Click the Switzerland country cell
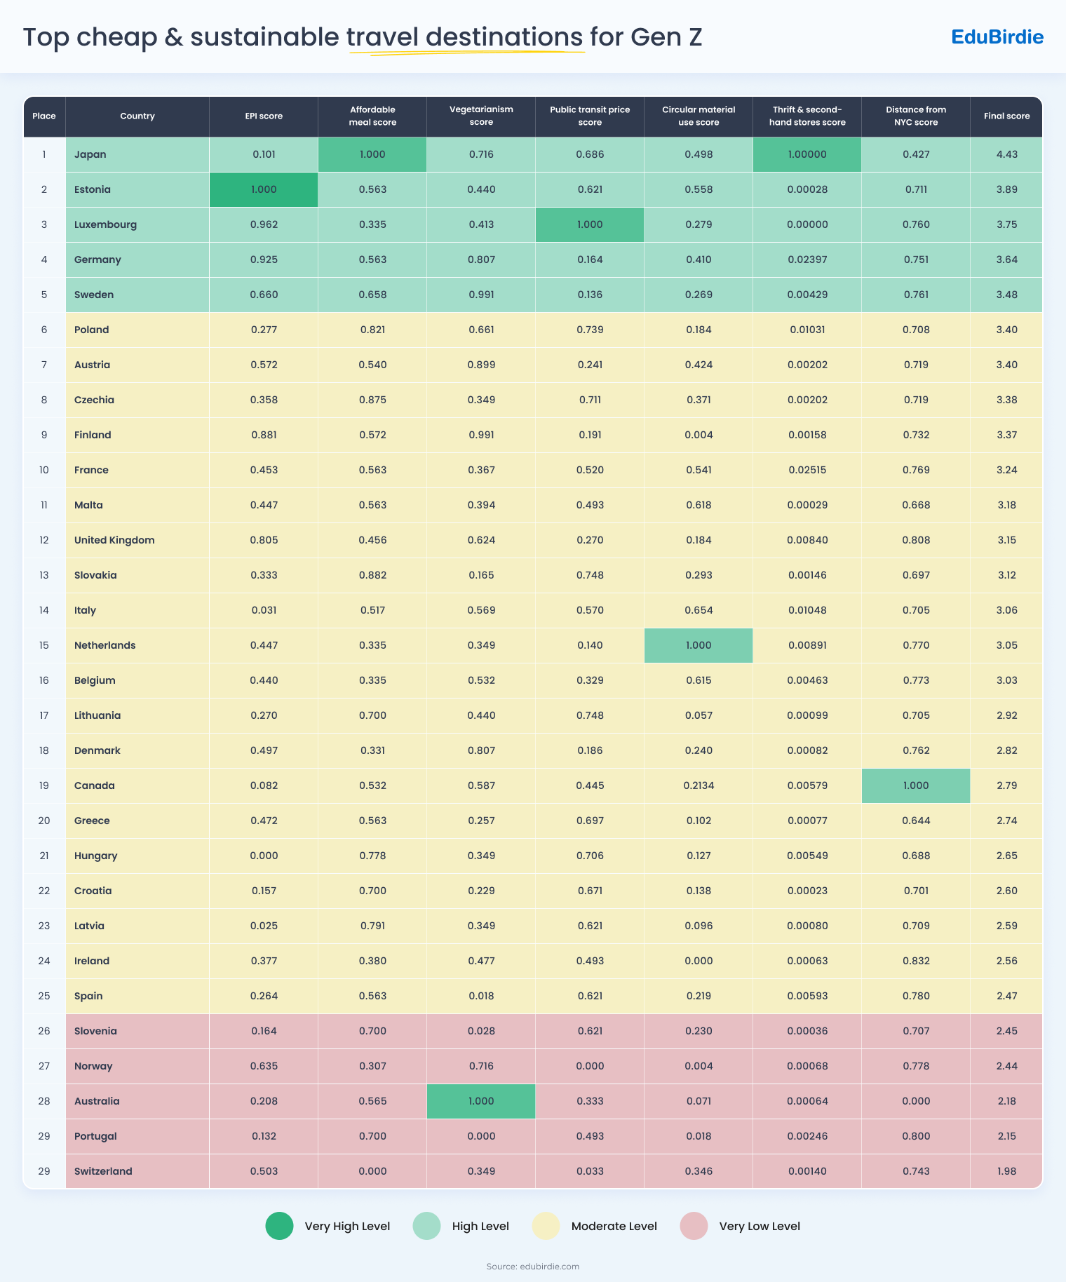 click(x=137, y=1171)
